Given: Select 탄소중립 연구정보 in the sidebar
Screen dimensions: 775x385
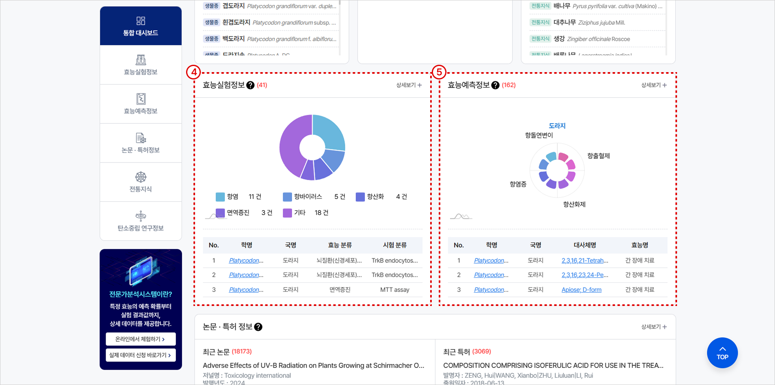Looking at the screenshot, I should [140, 221].
